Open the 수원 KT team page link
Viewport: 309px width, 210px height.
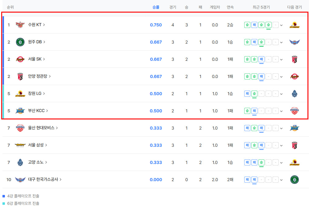click(37, 25)
